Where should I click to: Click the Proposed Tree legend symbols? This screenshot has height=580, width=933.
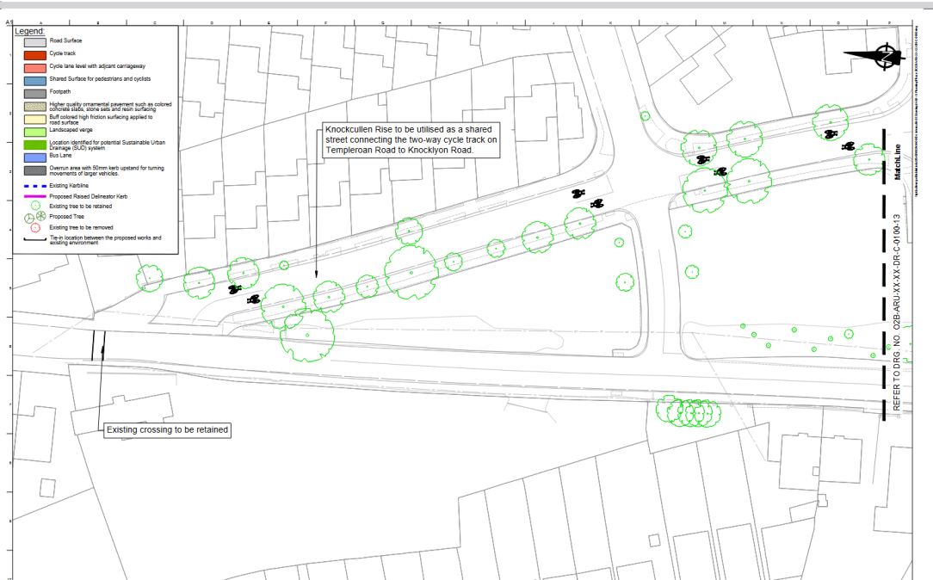coord(35,217)
